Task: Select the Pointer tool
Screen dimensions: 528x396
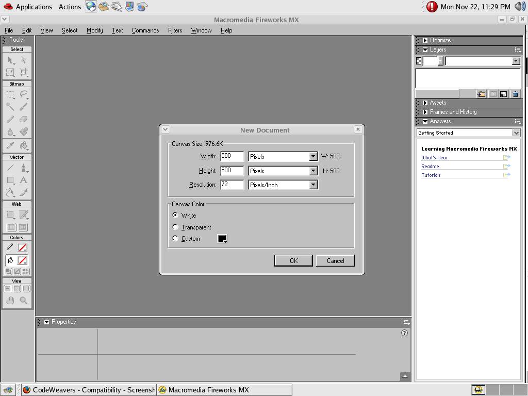Action: tap(10, 60)
